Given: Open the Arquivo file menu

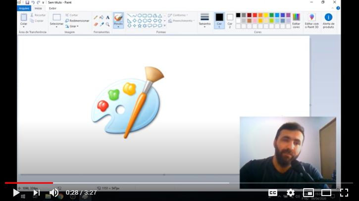Looking at the screenshot, I should 24,8.
